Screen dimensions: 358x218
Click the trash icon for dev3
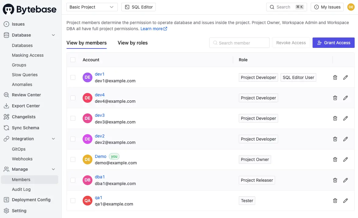pyautogui.click(x=335, y=118)
